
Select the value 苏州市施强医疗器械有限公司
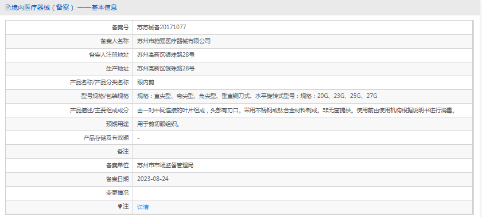coord(174,41)
